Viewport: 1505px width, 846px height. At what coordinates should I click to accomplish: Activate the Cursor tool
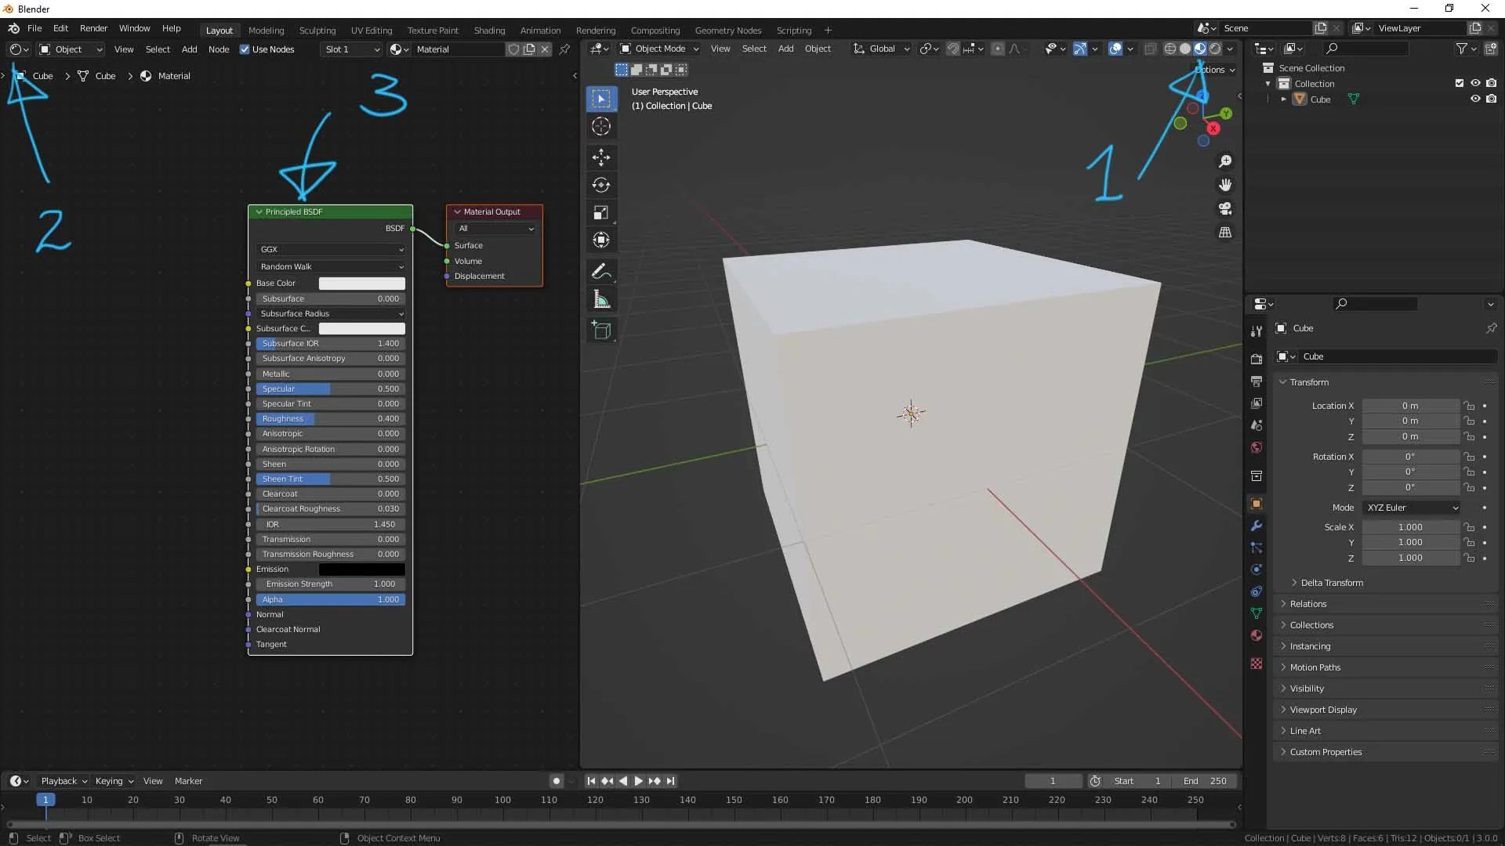[601, 126]
